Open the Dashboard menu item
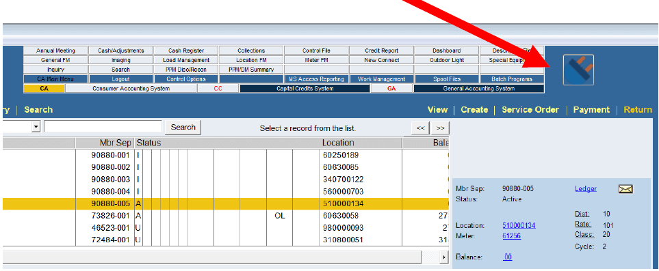 tap(447, 51)
